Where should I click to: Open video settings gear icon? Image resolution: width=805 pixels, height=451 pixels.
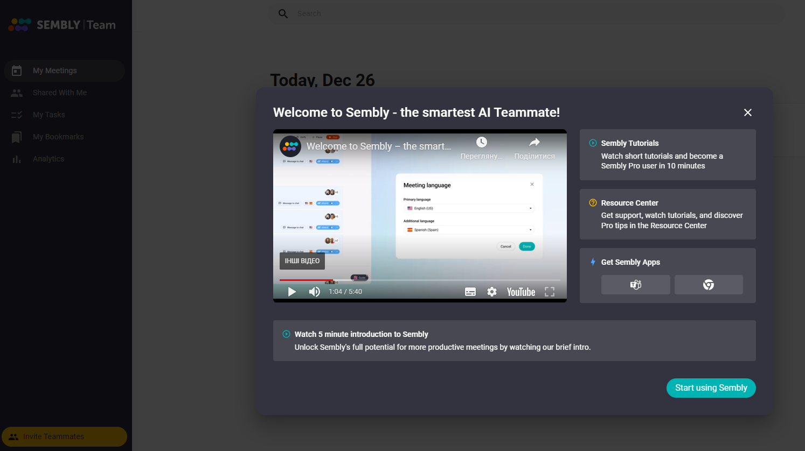tap(492, 292)
